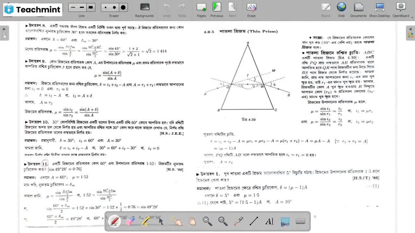Expand the left side panel tab

(4, 33)
